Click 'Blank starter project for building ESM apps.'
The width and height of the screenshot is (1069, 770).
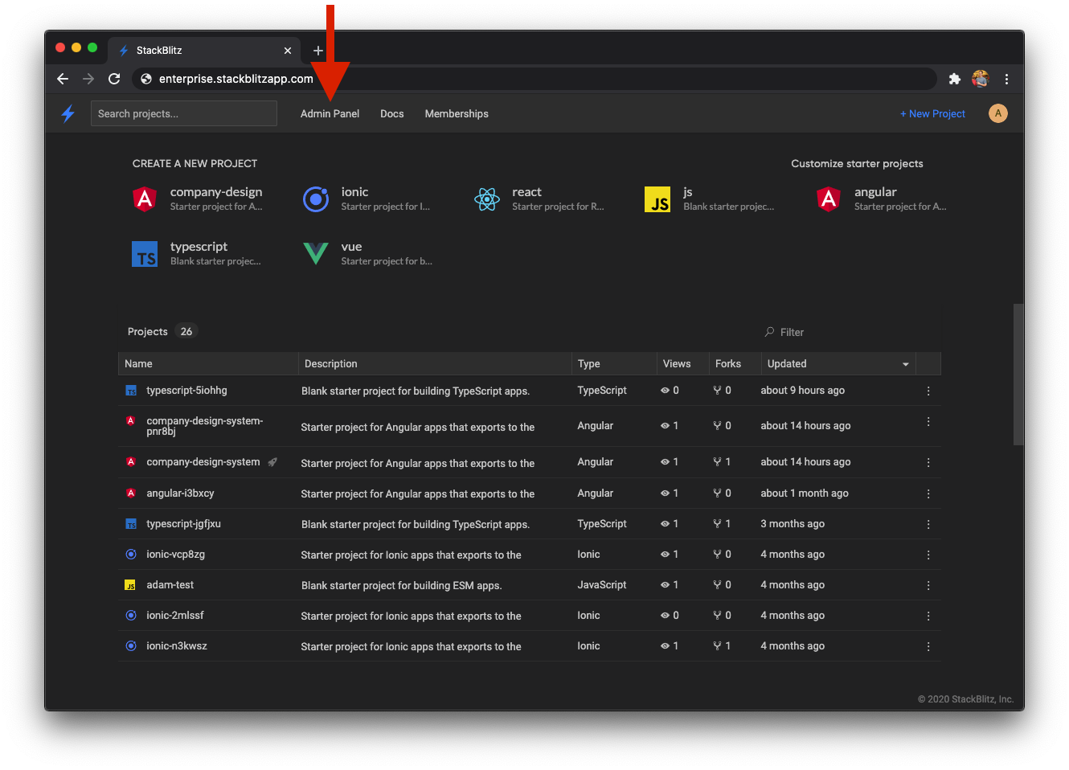402,586
